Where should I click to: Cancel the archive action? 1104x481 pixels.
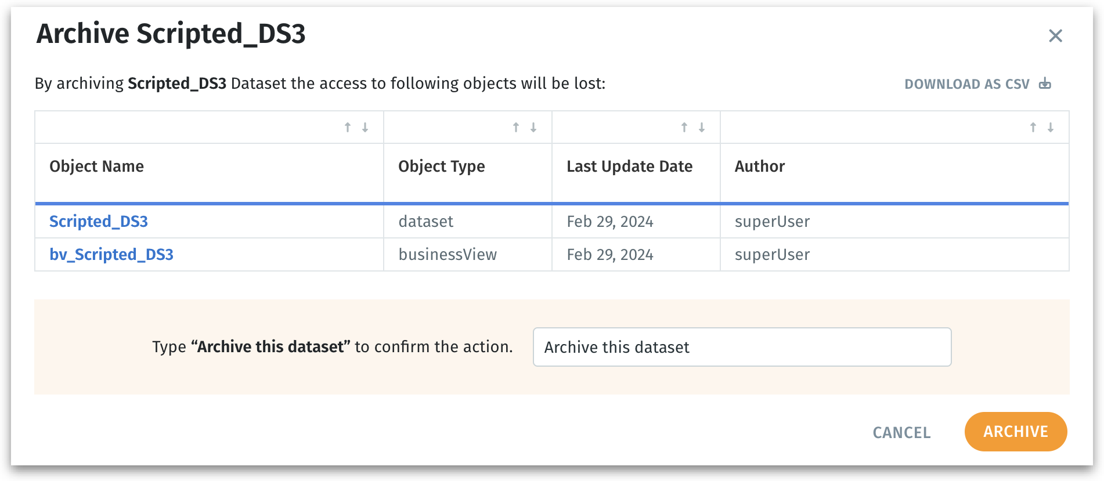click(x=901, y=432)
